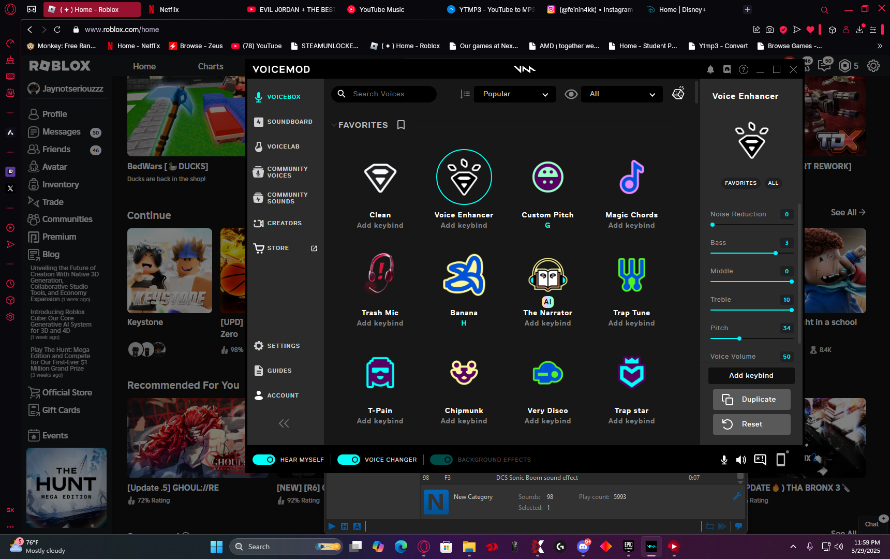The image size is (890, 559).
Task: Select the Clean voice icon
Action: tap(380, 178)
